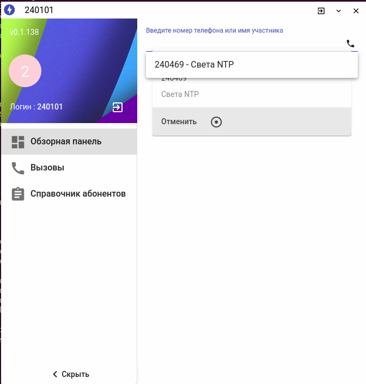The height and width of the screenshot is (384, 366).
Task: Focus the phone number or name field
Action: [245, 44]
